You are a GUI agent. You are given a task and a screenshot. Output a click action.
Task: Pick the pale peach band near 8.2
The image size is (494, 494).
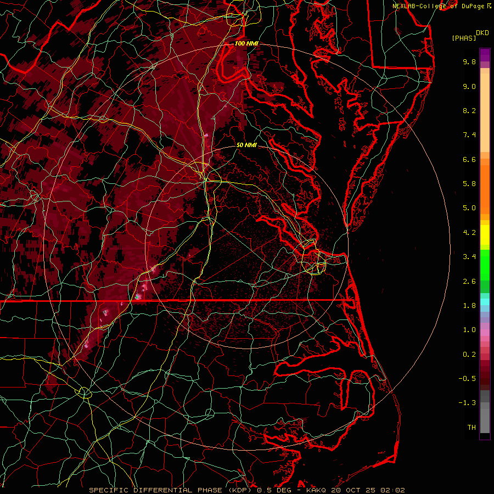click(485, 113)
